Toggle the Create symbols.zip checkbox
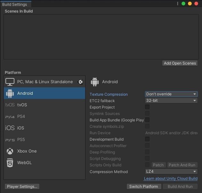202x193 pixels. coord(147,126)
